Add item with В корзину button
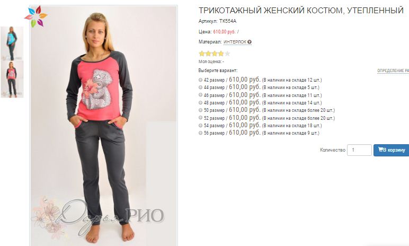Image resolution: width=409 pixels, height=246 pixels. point(392,150)
